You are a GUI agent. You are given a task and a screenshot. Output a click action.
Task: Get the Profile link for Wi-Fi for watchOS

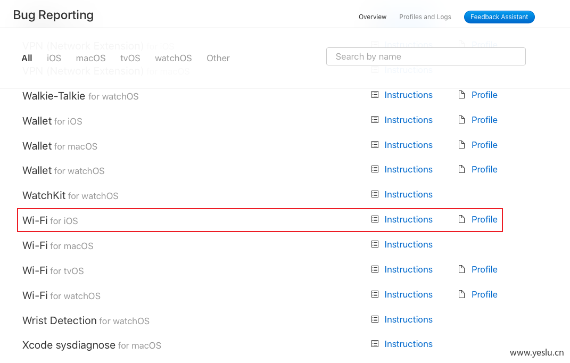click(x=484, y=294)
